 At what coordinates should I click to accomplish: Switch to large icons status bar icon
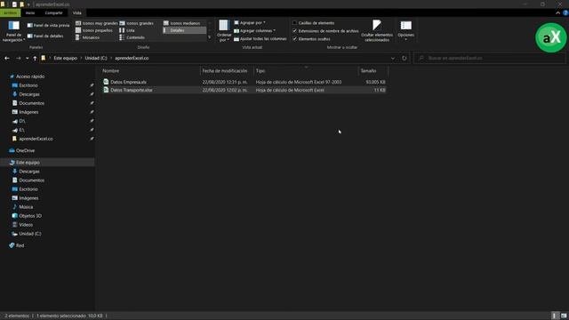pos(564,316)
